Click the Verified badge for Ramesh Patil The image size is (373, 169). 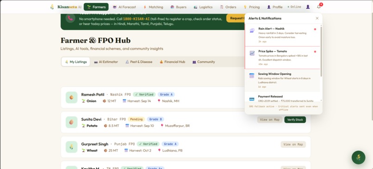tap(144, 95)
